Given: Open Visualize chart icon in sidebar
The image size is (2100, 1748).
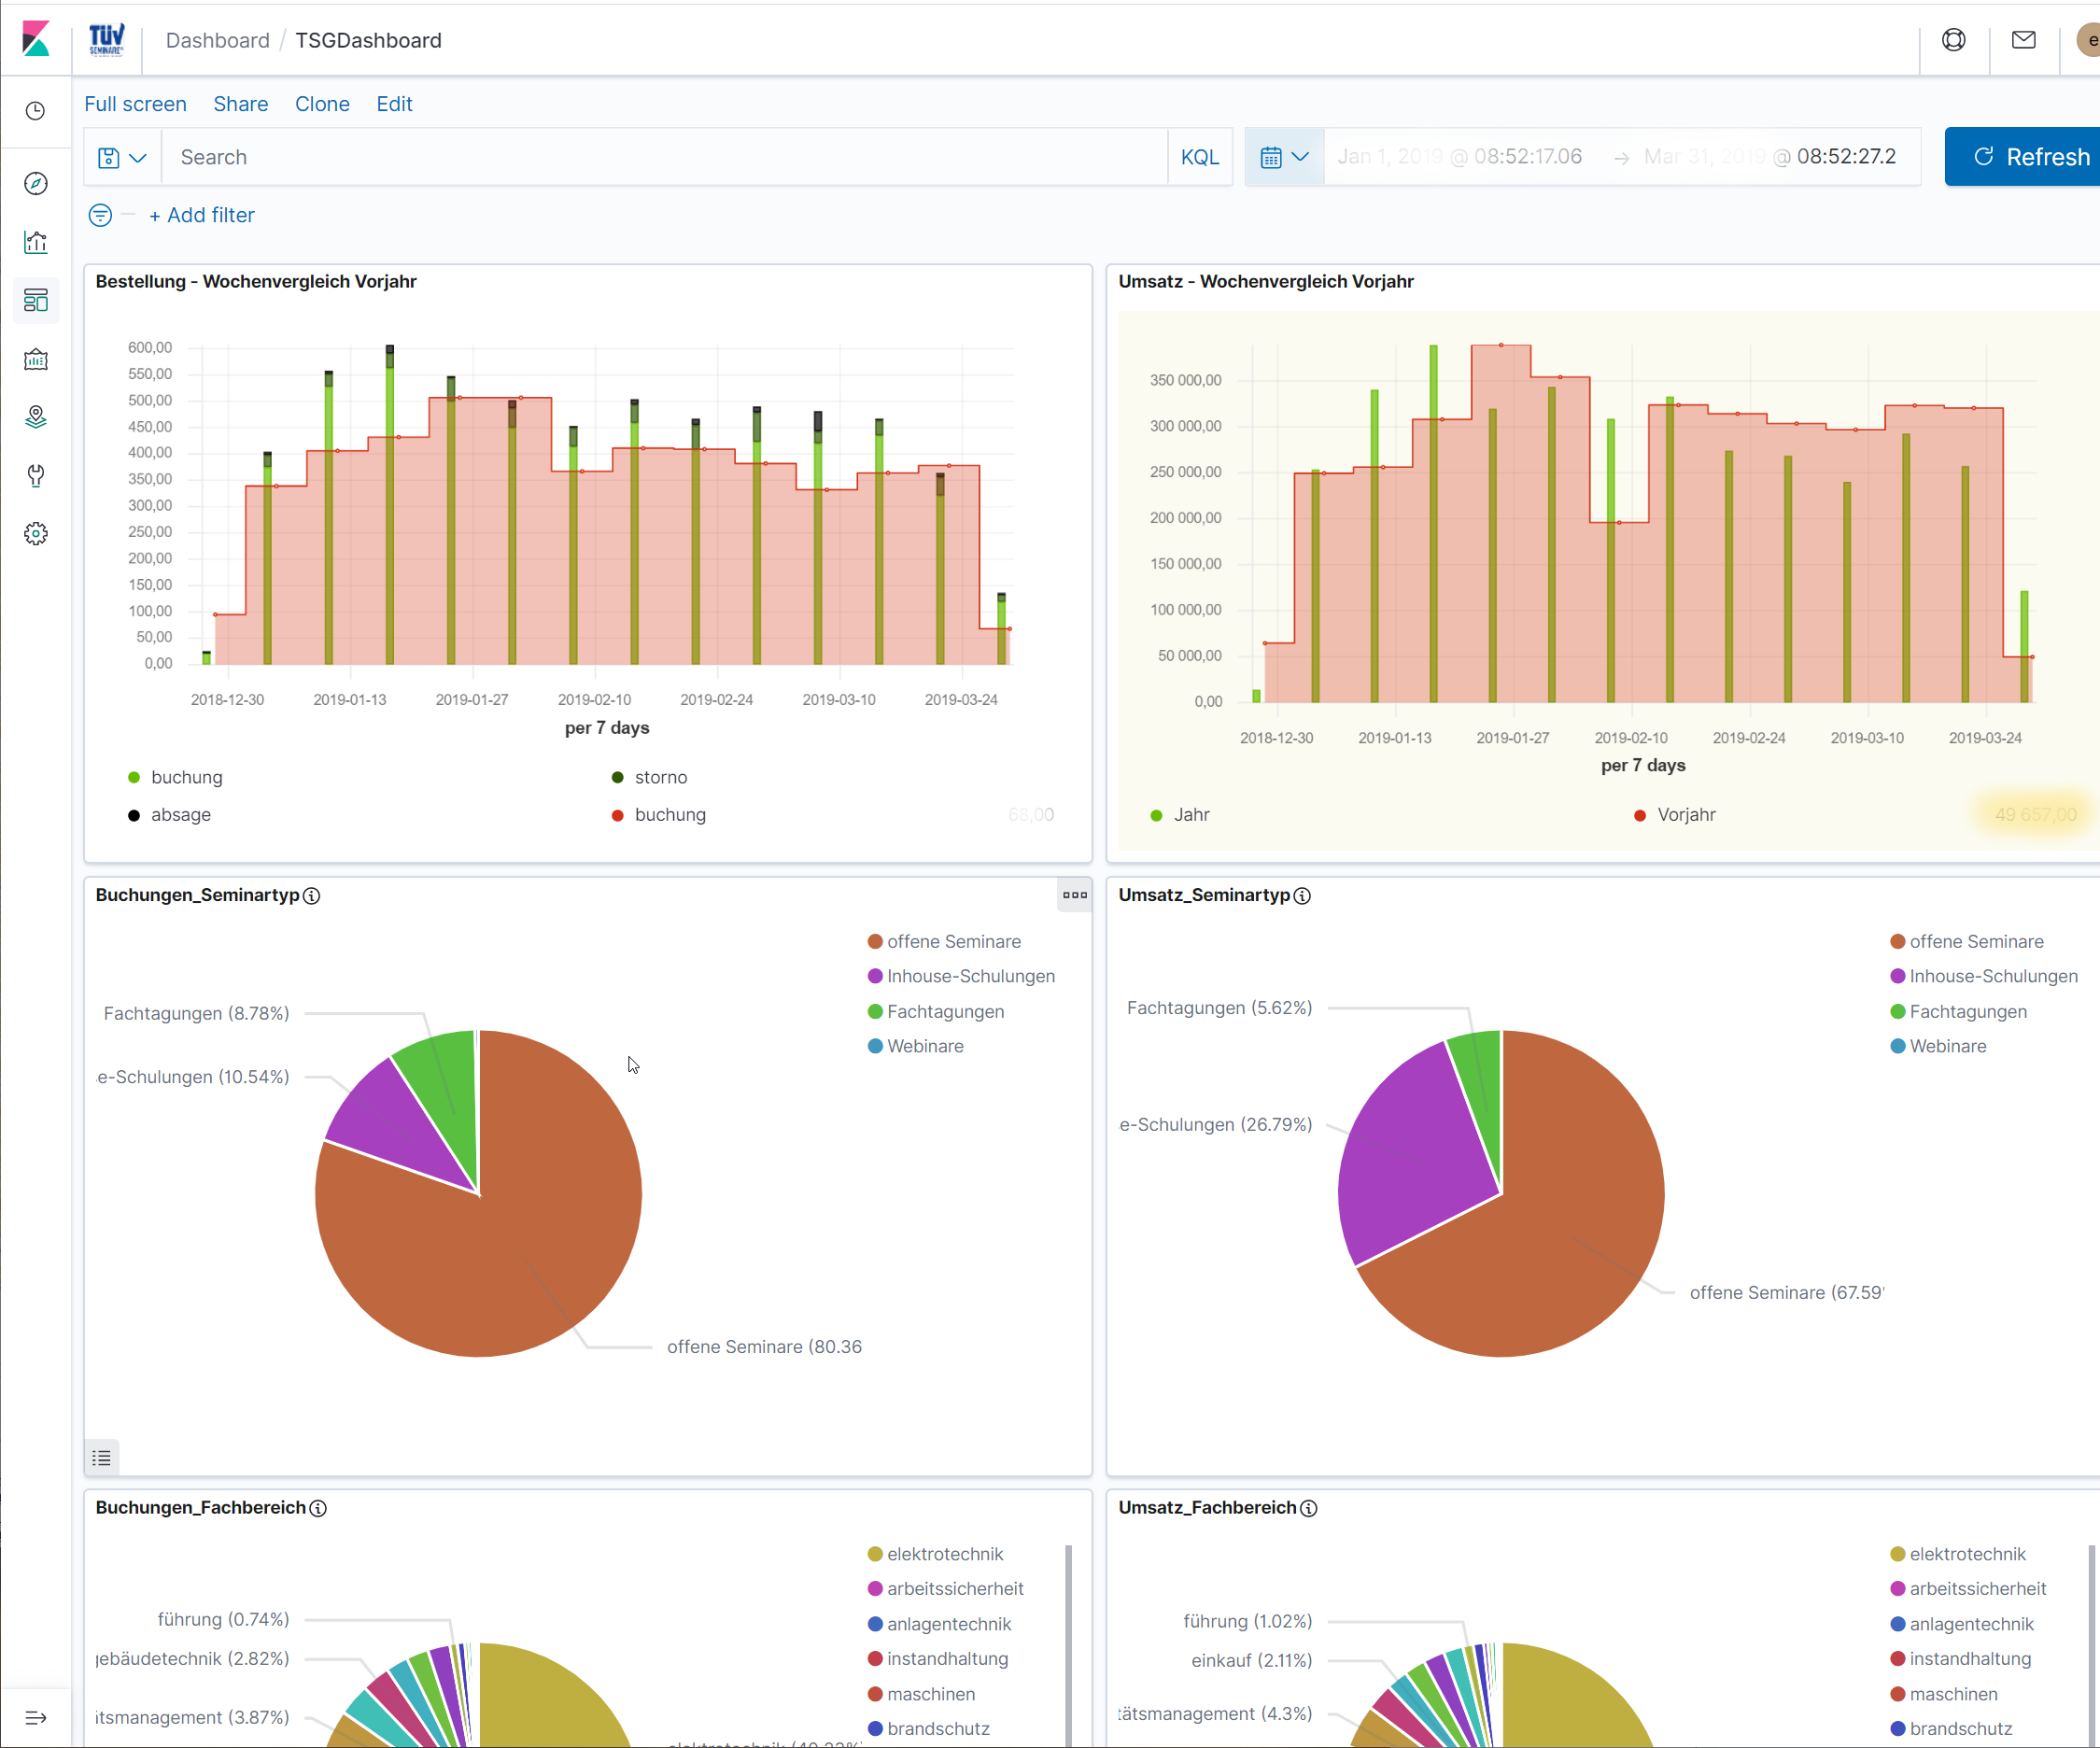Looking at the screenshot, I should click(36, 242).
